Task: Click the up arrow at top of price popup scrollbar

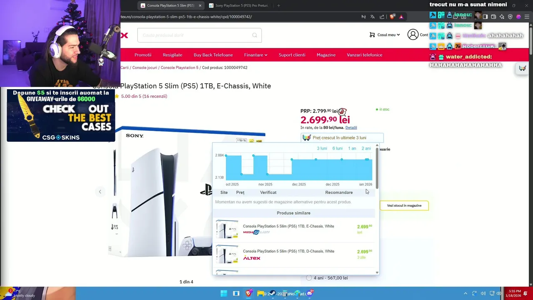Action: coord(377,145)
